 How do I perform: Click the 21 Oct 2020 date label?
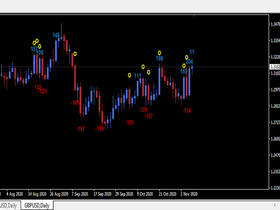point(168,194)
